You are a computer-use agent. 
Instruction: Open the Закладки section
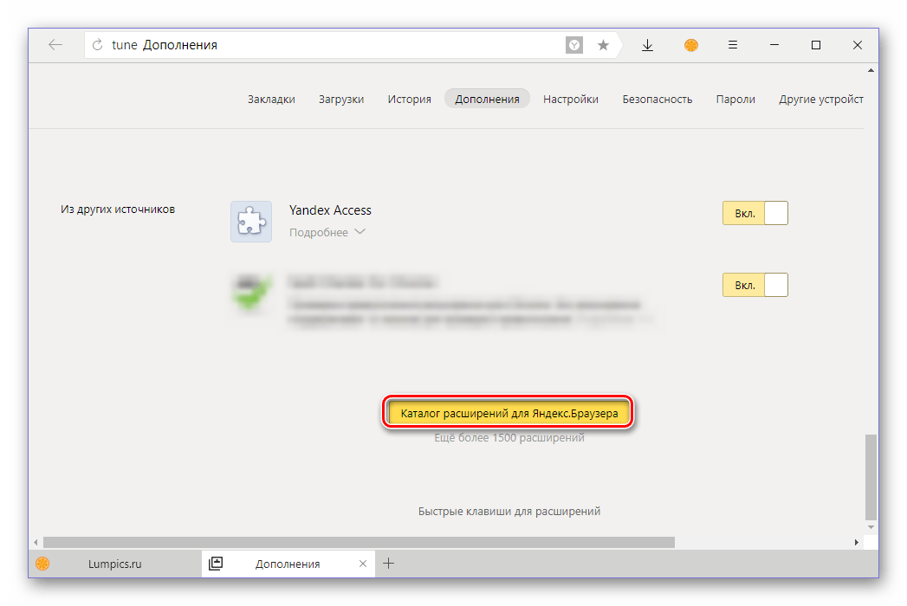(271, 99)
